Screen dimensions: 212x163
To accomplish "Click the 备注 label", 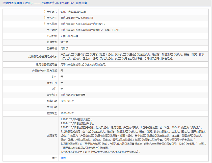I will click(x=54, y=89).
